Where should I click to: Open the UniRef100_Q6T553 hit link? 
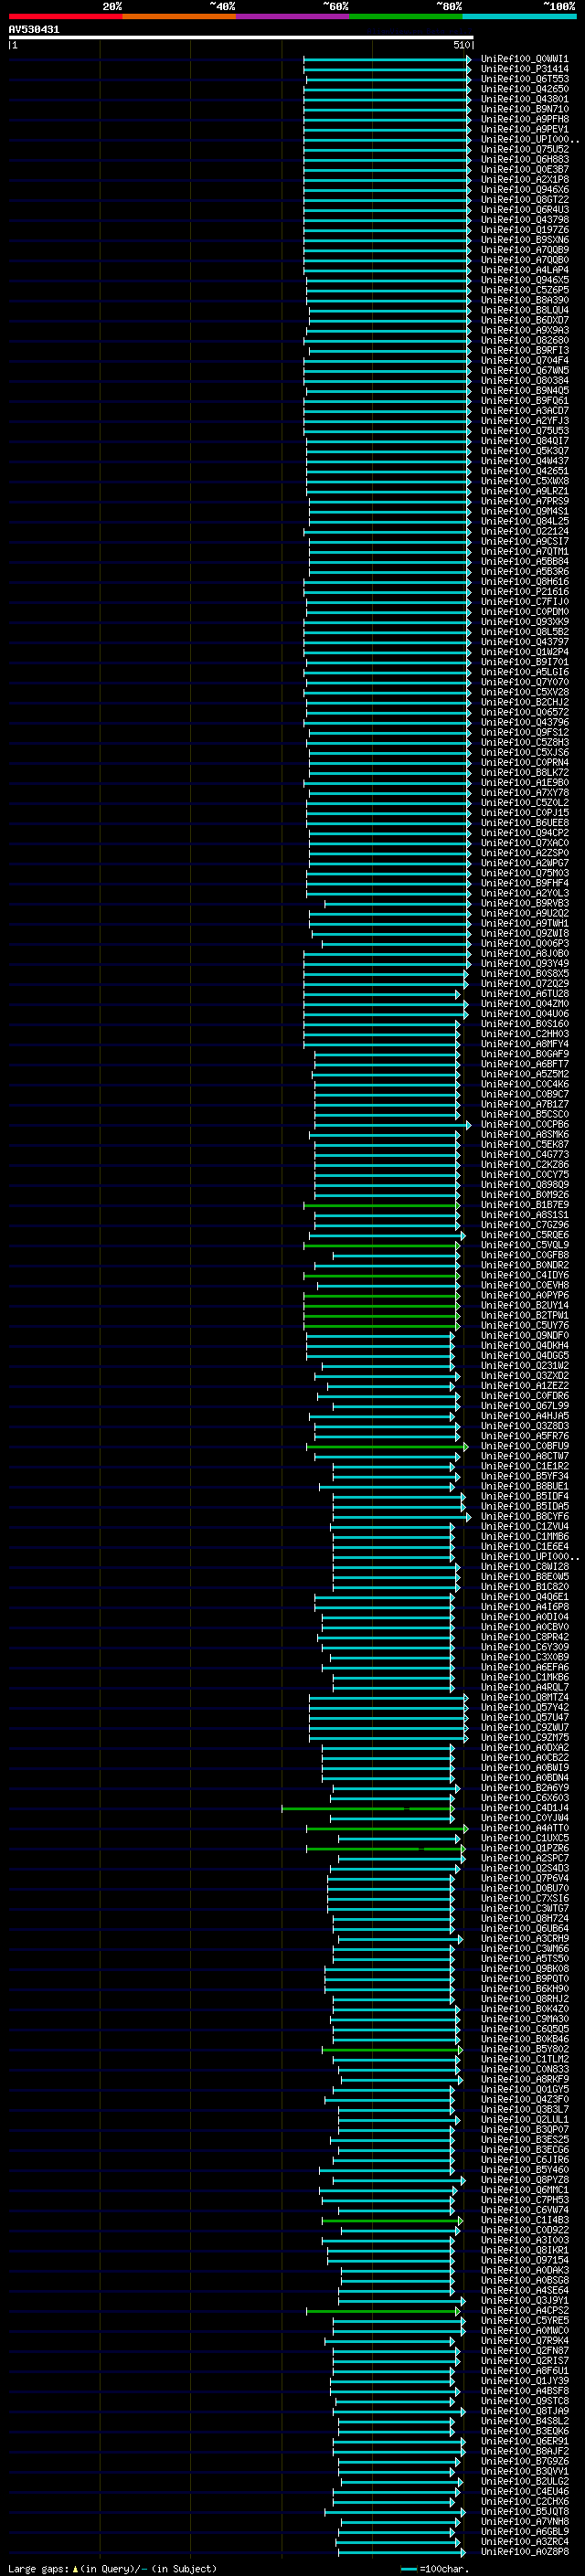point(525,79)
